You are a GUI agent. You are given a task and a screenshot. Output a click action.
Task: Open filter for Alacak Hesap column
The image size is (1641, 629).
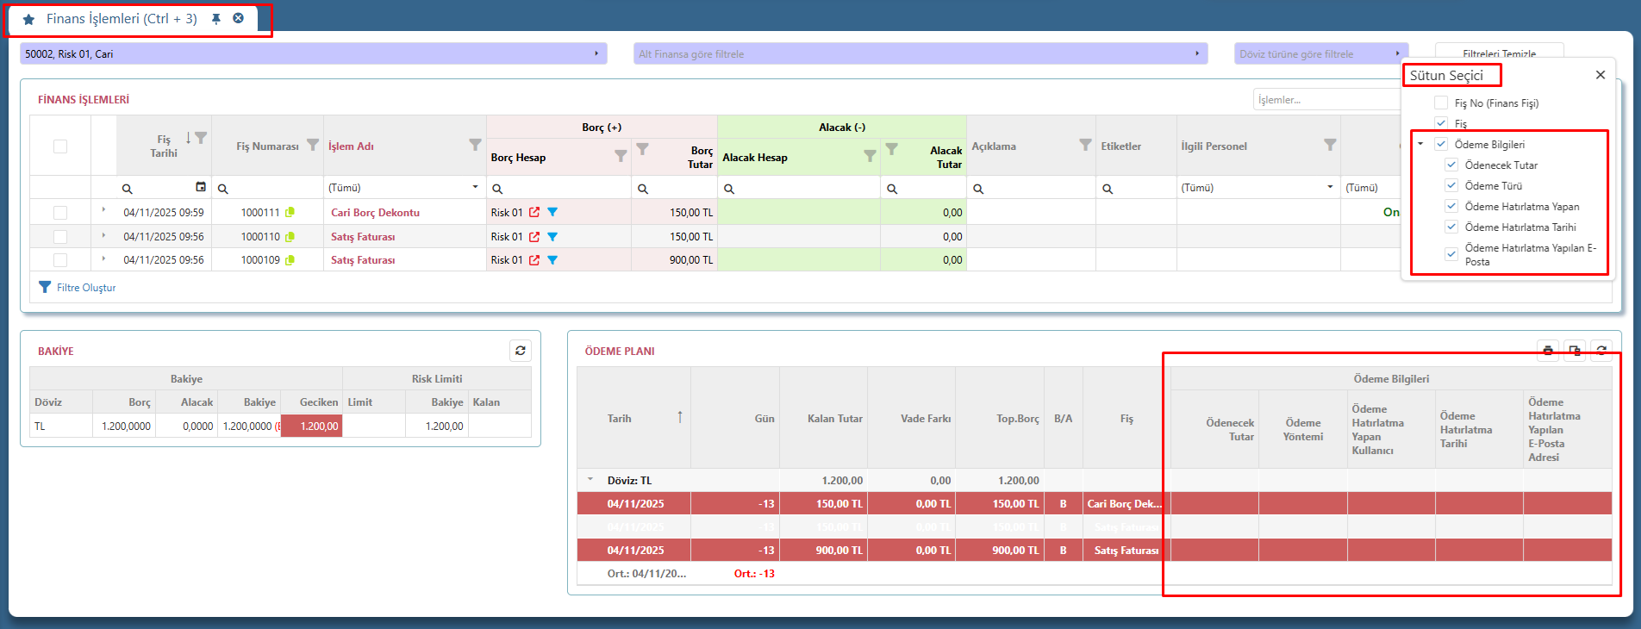tap(870, 156)
